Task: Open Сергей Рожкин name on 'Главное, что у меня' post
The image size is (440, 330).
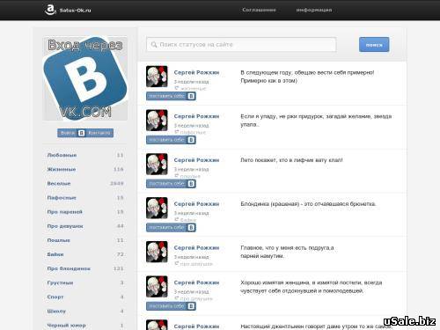Action: tap(196, 248)
